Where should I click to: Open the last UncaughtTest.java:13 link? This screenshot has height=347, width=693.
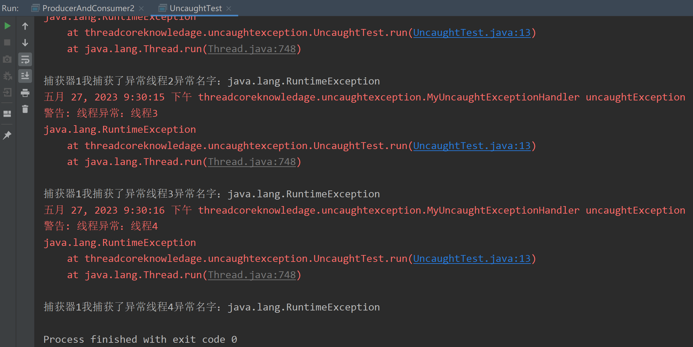(471, 258)
